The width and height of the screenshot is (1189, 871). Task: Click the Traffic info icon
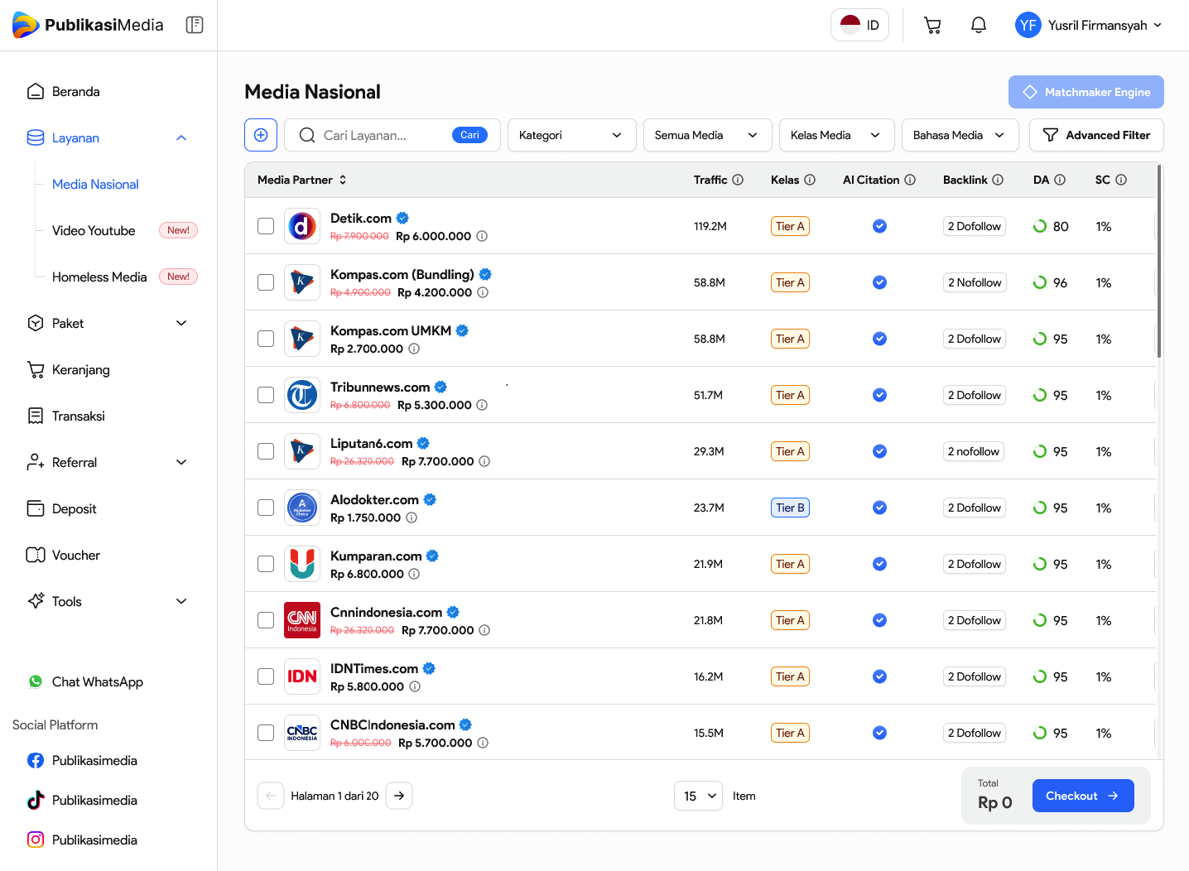738,180
